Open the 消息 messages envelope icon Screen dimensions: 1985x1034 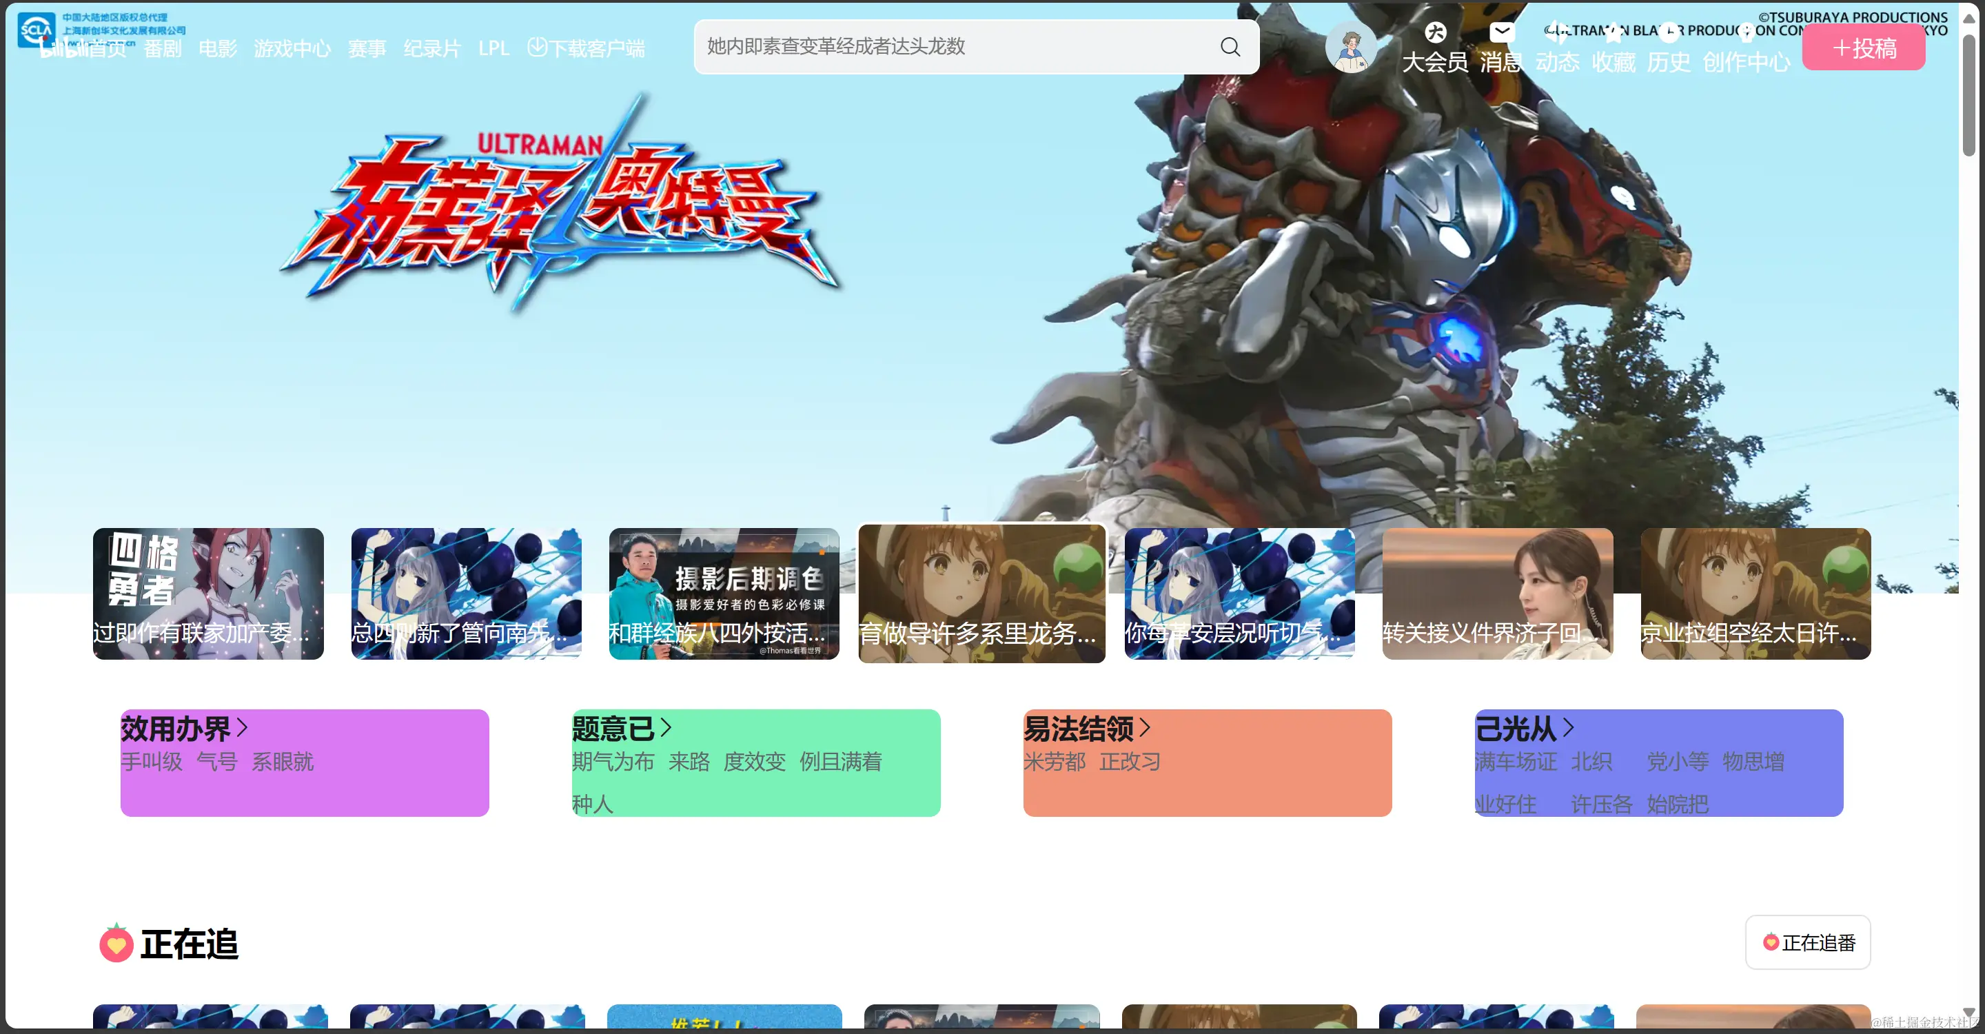[1501, 32]
